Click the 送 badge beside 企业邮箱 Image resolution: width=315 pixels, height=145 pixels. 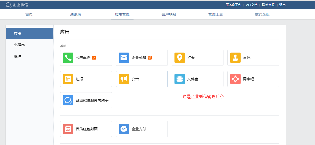[150, 58]
